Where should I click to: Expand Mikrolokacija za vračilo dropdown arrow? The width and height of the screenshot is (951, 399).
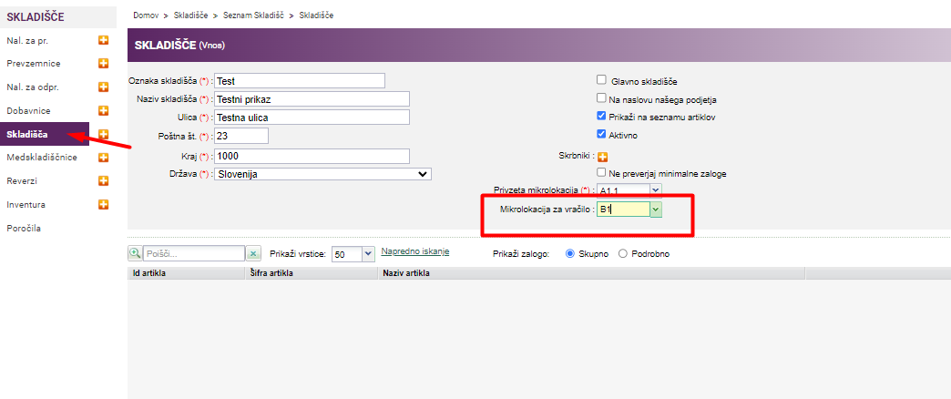[x=656, y=210]
